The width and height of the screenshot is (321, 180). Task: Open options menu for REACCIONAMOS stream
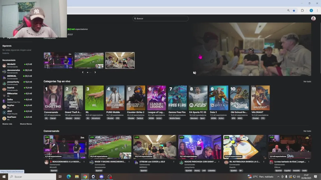(x=84, y=162)
